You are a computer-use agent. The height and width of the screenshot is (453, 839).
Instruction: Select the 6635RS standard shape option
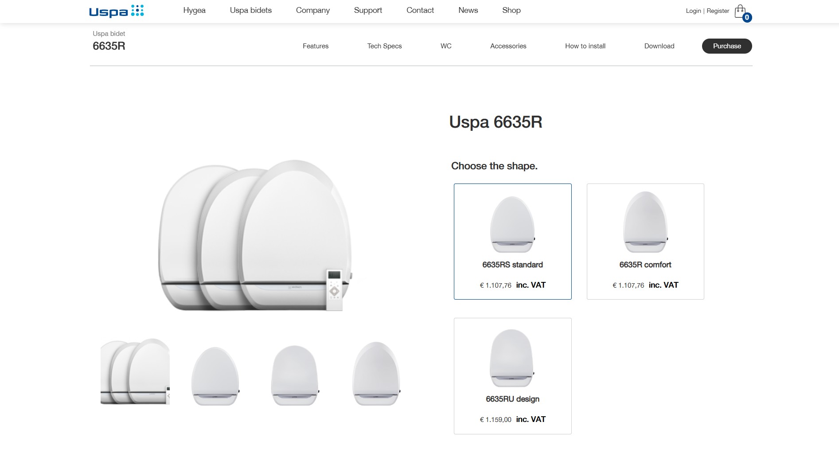point(512,242)
